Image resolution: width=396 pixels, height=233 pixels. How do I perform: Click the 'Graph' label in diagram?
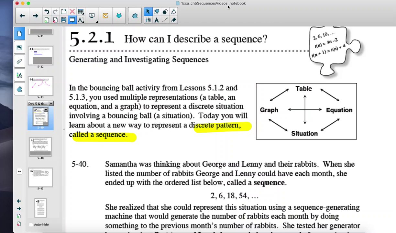269,110
